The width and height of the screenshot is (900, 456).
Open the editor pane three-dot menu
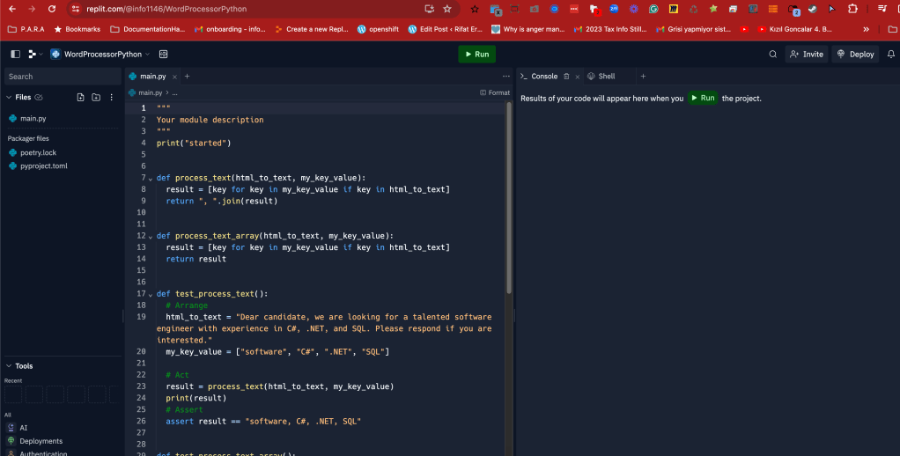pyautogui.click(x=505, y=77)
